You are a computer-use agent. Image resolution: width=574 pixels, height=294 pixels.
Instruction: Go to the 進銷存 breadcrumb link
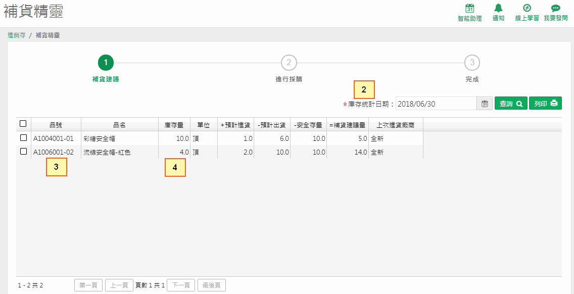(x=17, y=35)
